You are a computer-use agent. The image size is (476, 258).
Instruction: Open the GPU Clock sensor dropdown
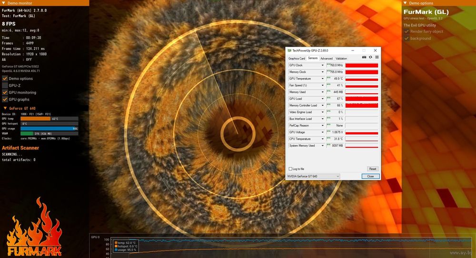pyautogui.click(x=322, y=65)
